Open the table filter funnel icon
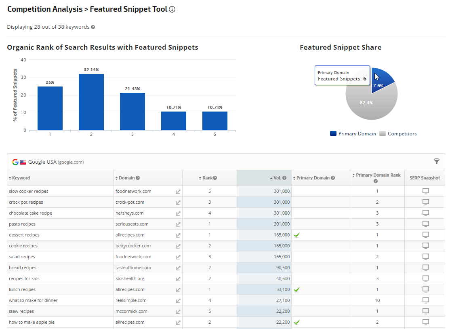450x329 pixels. (x=437, y=161)
